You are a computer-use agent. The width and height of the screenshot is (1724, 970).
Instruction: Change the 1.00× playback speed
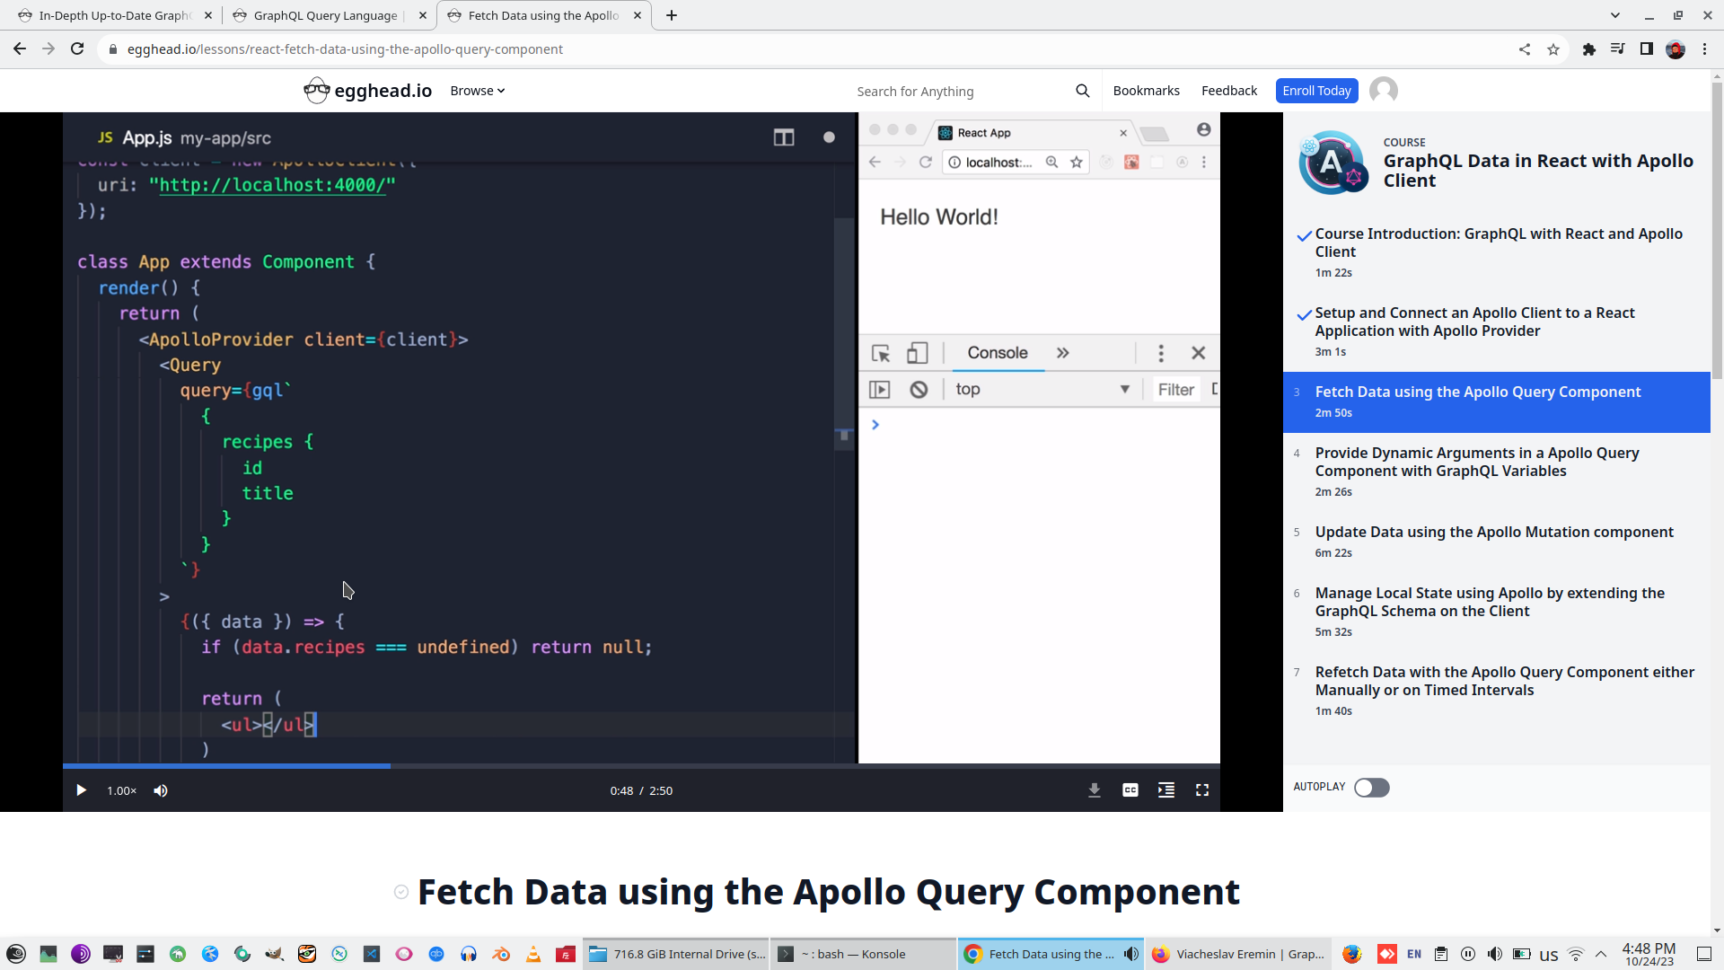click(121, 790)
